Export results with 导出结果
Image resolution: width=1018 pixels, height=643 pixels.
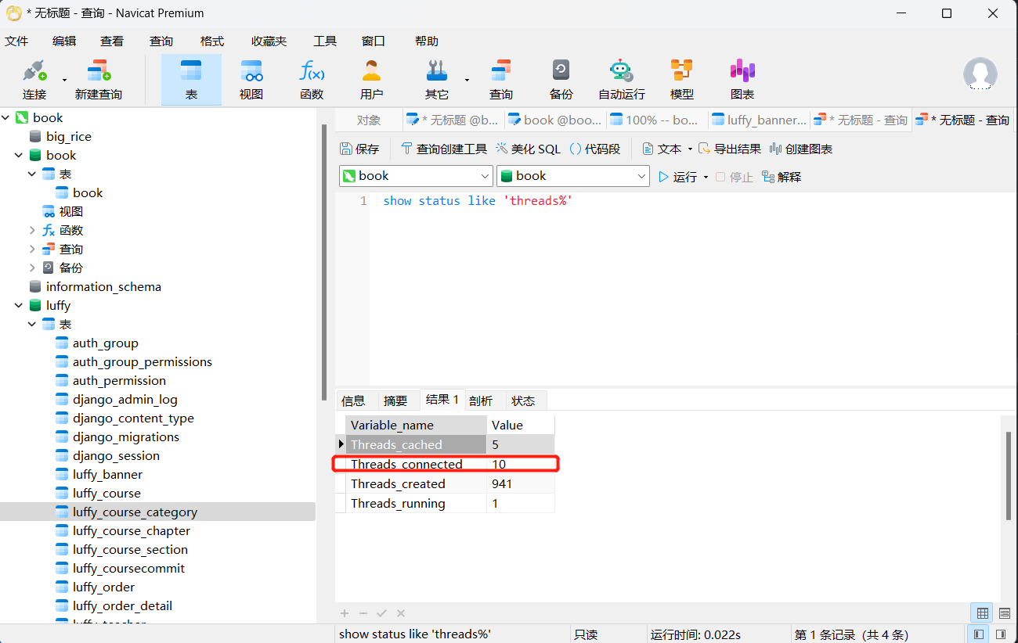tap(729, 149)
